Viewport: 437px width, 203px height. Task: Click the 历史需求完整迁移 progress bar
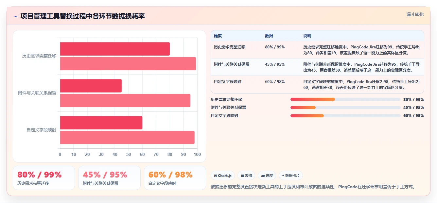[x=345, y=99]
